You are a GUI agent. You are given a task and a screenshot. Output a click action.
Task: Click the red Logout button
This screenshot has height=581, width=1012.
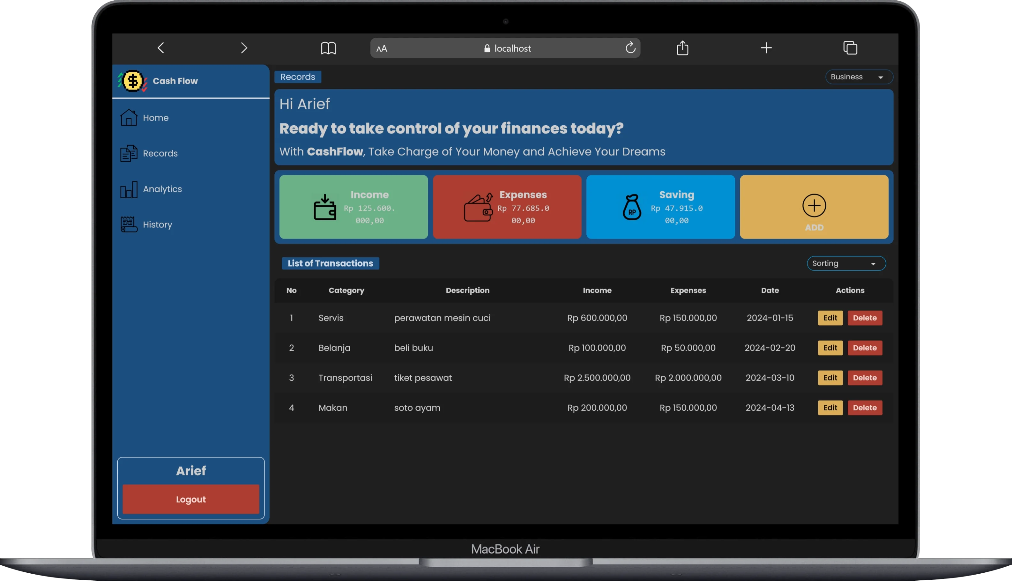click(x=191, y=499)
